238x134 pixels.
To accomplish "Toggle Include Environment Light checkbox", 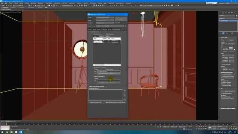I will tap(89, 102).
